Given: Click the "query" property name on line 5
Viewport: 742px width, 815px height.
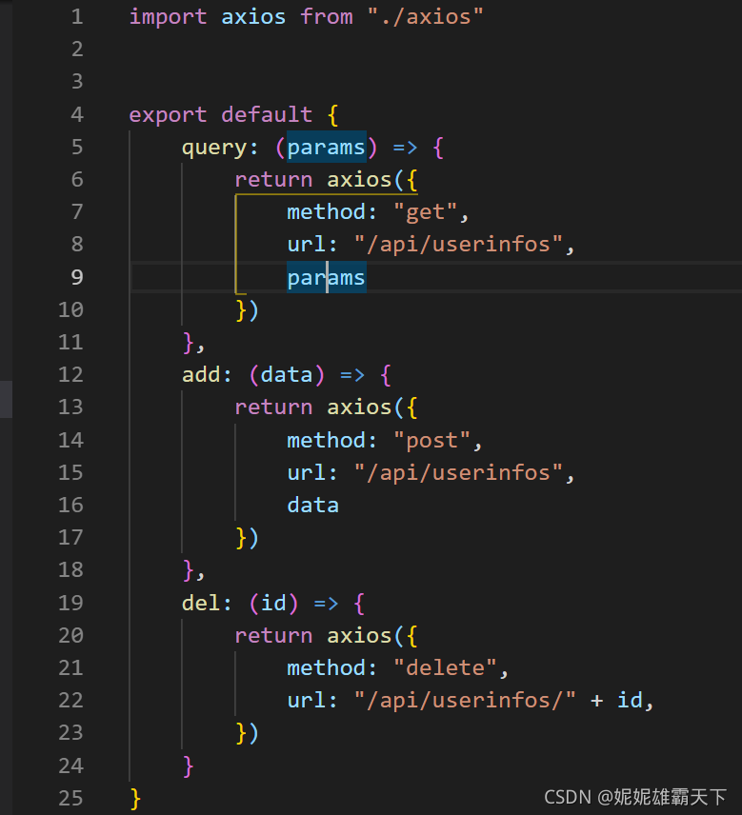Looking at the screenshot, I should (213, 148).
